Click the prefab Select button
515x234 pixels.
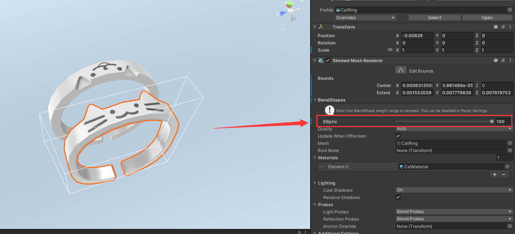click(x=435, y=18)
